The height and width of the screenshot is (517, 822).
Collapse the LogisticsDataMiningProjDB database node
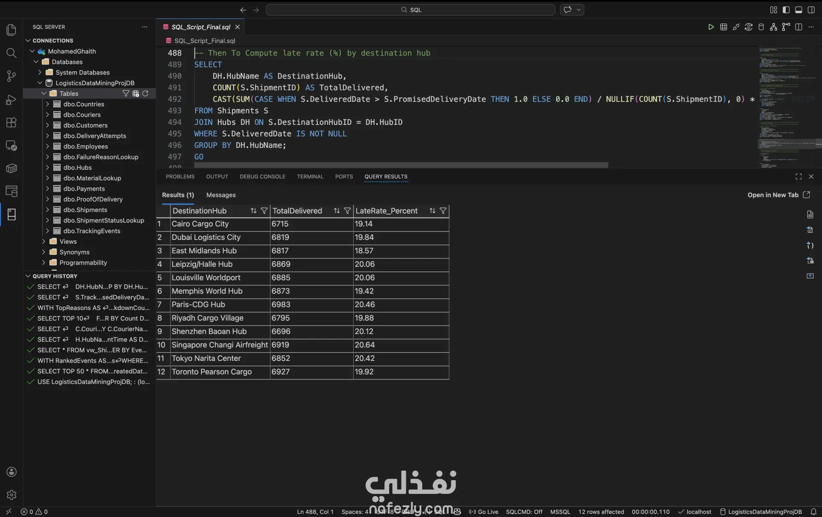tap(40, 83)
